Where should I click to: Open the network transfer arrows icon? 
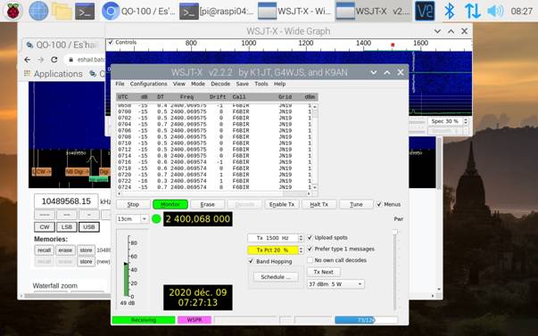[472, 11]
